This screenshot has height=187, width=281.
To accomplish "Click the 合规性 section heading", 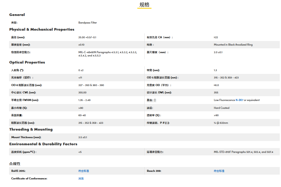I will (15, 164).
